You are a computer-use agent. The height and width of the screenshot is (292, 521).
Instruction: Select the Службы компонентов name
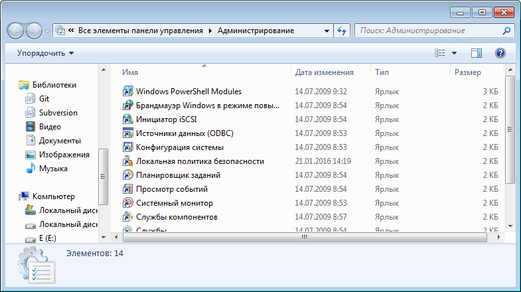point(177,217)
